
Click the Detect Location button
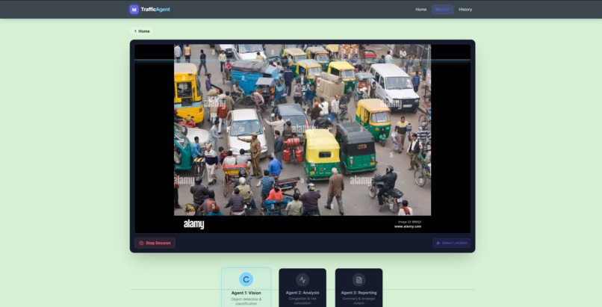pos(451,243)
